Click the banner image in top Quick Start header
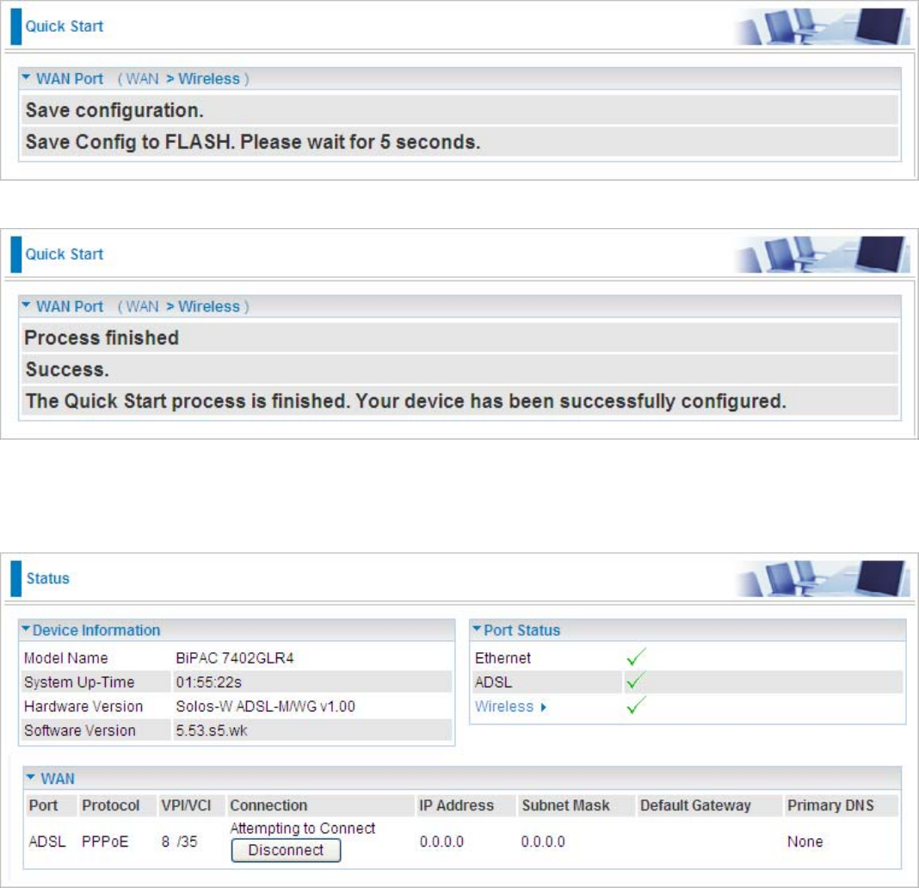The image size is (919, 888). pos(821,26)
